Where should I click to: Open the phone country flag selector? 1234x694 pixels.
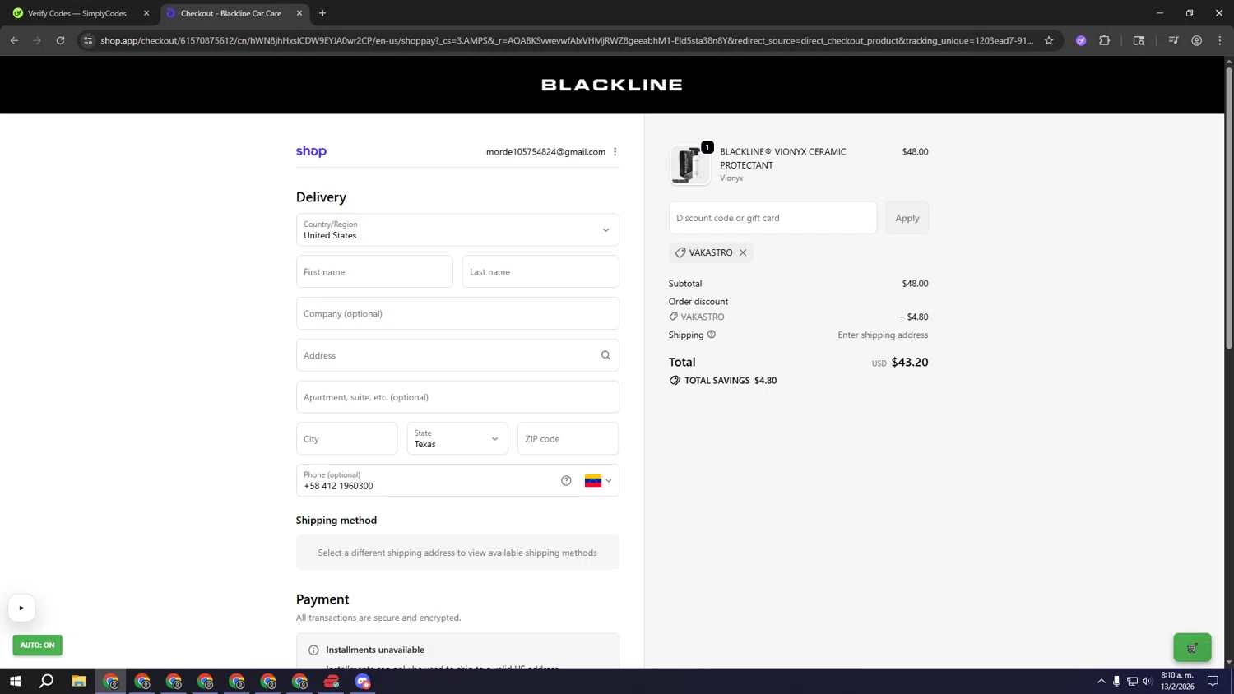(x=598, y=481)
